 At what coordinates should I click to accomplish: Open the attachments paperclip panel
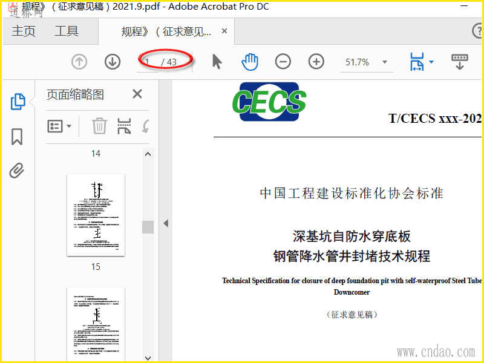(17, 171)
